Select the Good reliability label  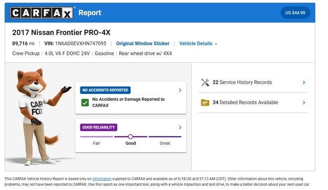coord(131,143)
